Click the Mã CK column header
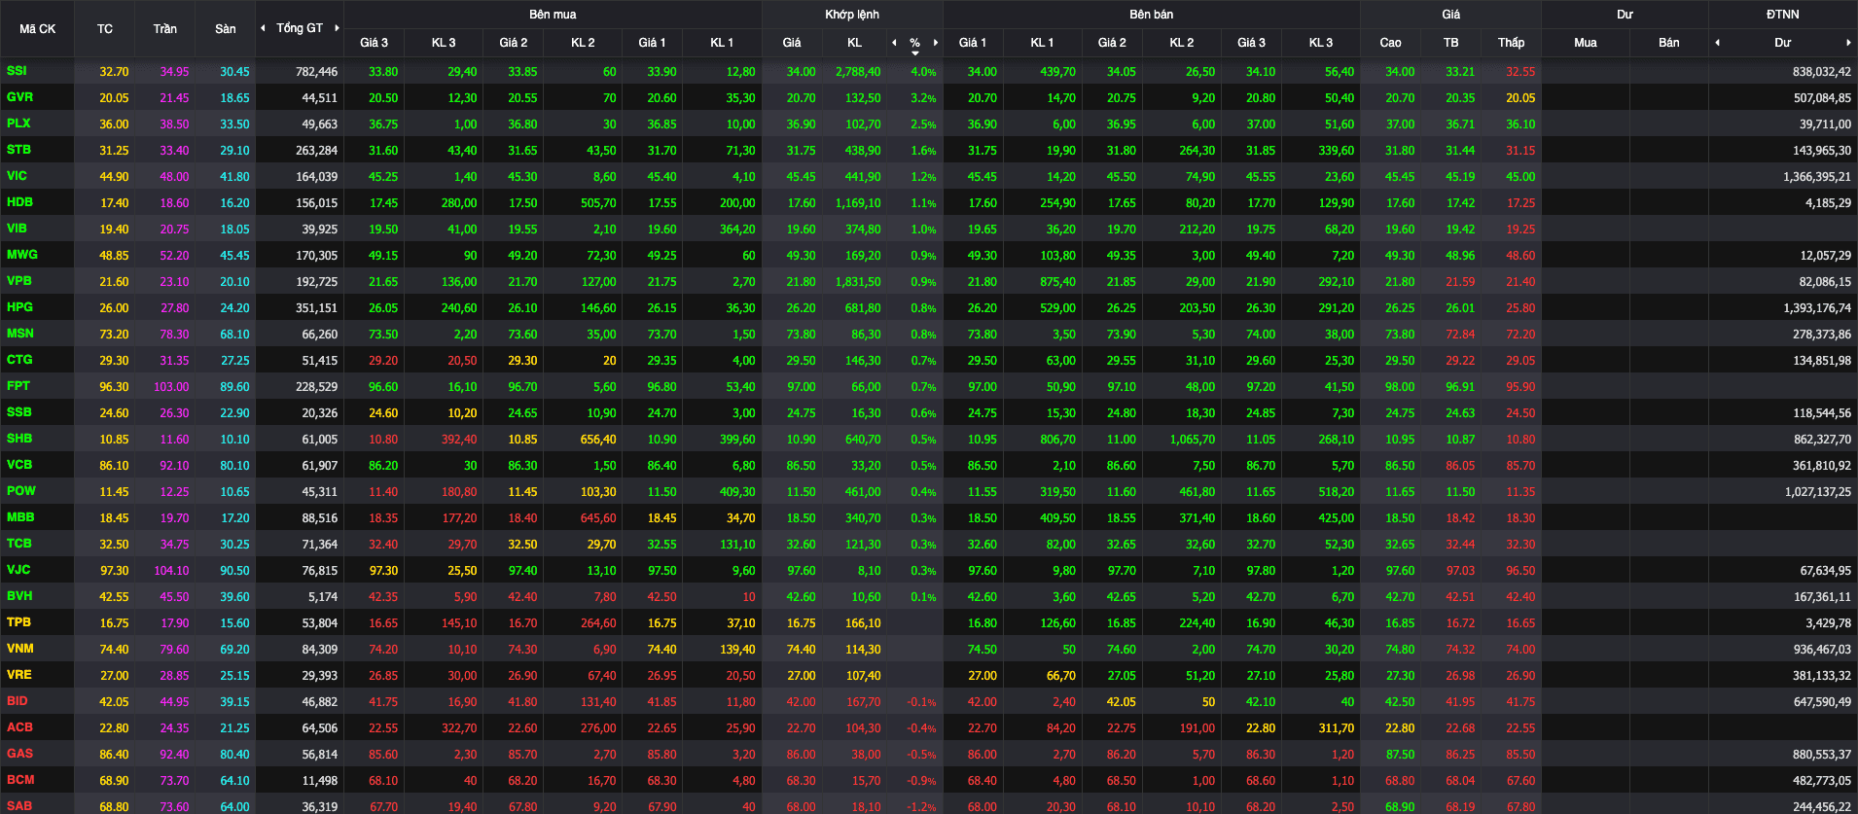 pyautogui.click(x=37, y=29)
